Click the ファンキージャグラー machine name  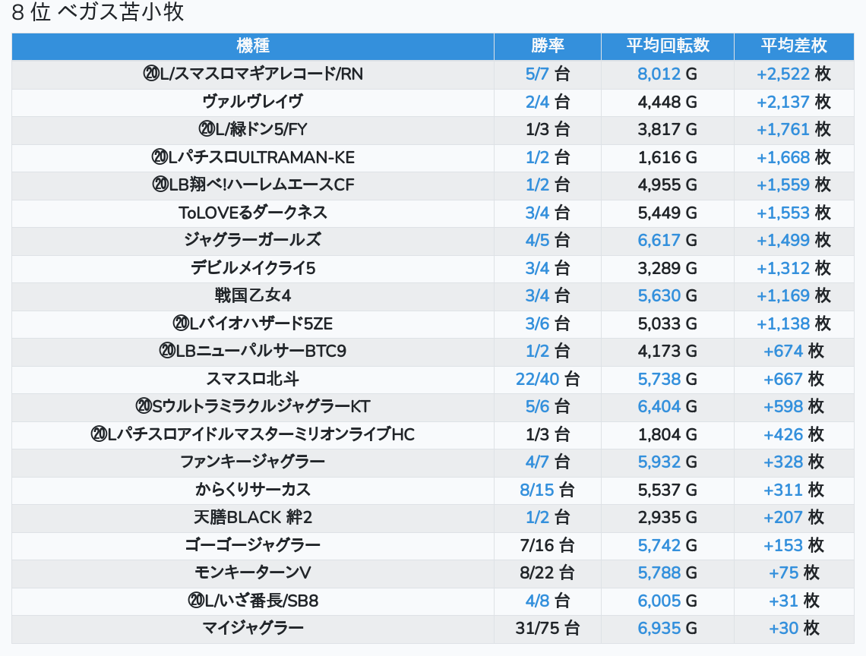point(253,462)
